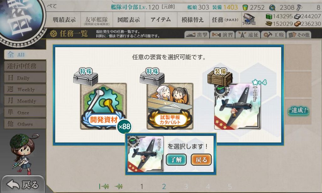Filter quests by 出撃 sortie tab
Viewport: 322px width, 193px height.
197,35
